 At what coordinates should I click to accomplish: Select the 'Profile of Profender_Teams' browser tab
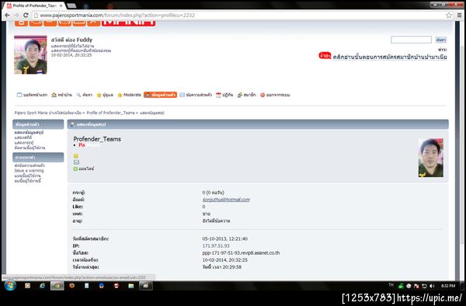click(35, 5)
